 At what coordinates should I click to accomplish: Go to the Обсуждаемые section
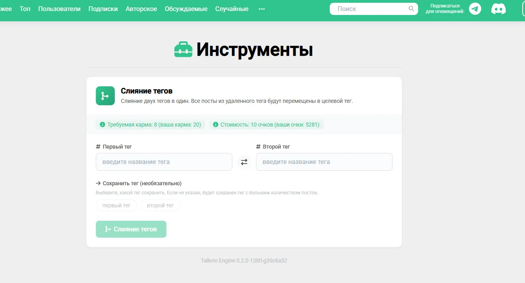coord(186,9)
